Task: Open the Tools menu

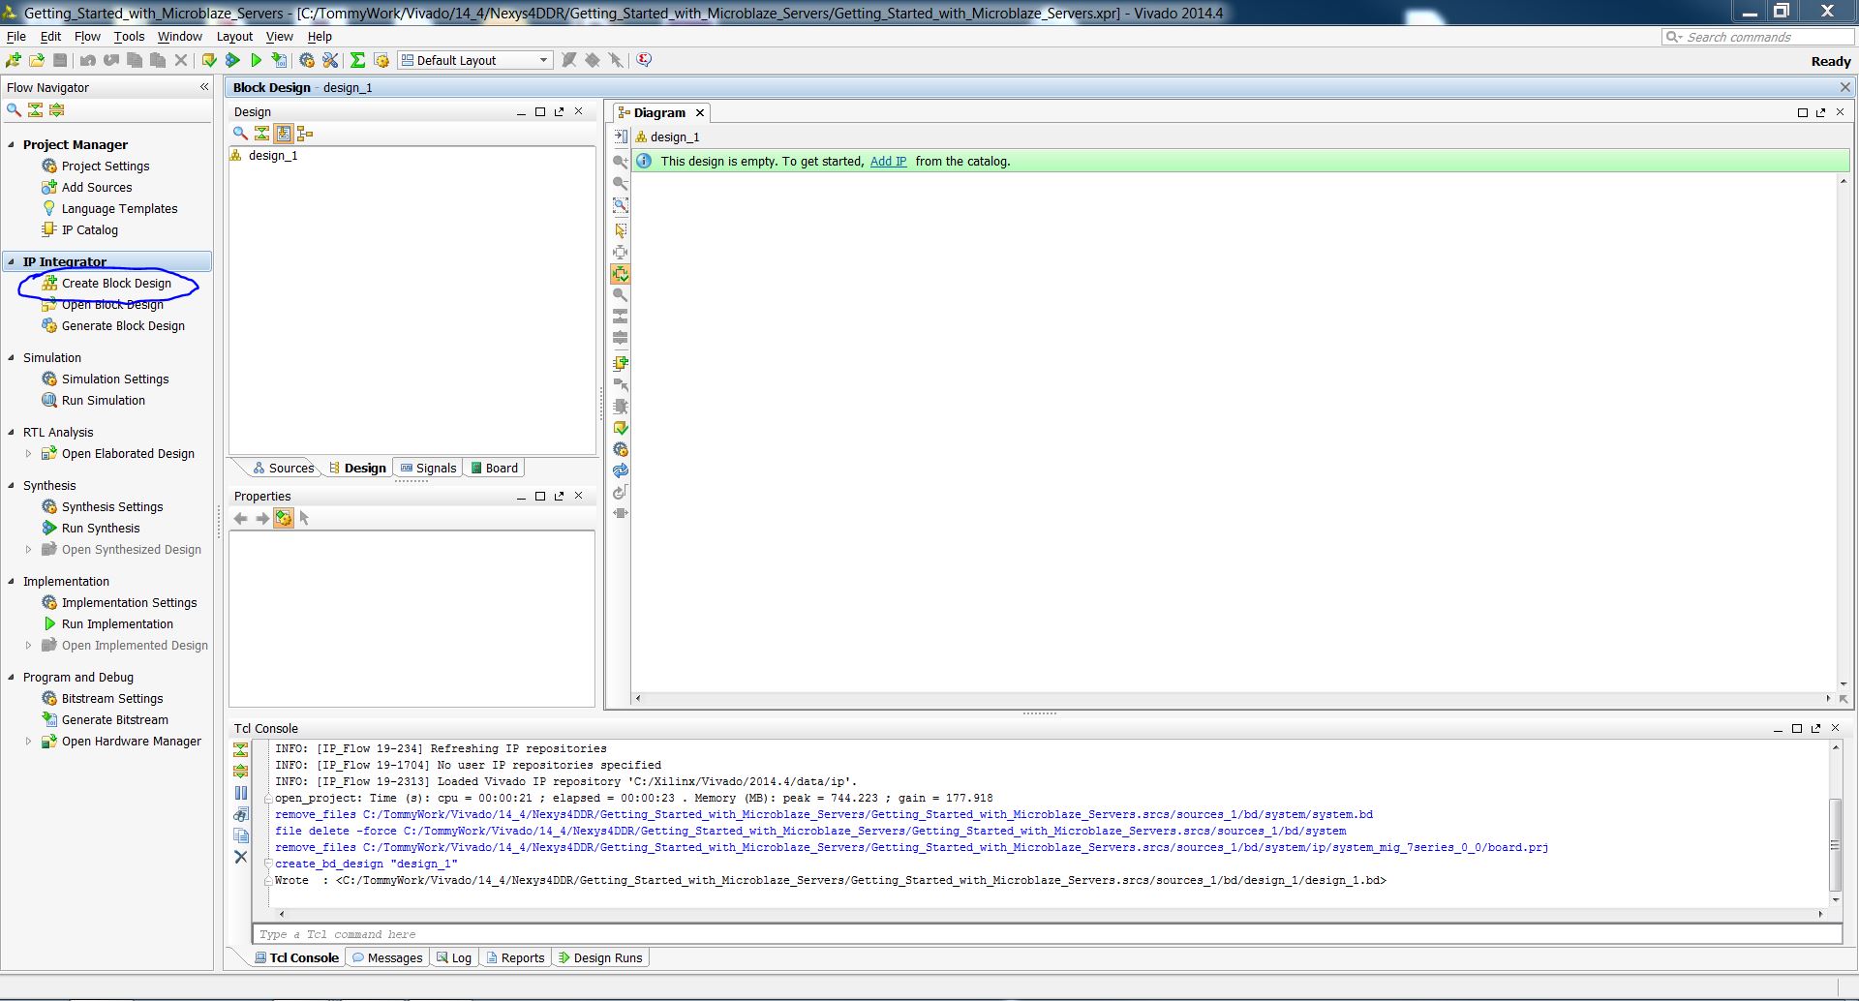Action: click(129, 37)
